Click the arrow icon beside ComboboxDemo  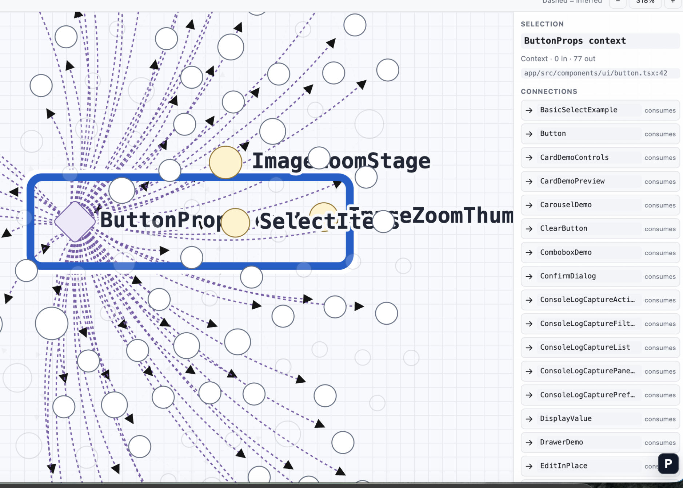(529, 253)
